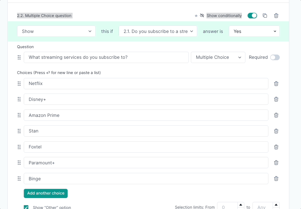Delete the Netflix choice

click(x=276, y=84)
